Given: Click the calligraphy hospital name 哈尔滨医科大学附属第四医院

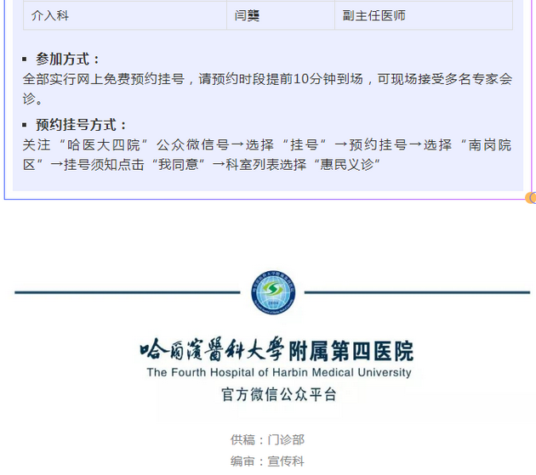Looking at the screenshot, I should [x=277, y=350].
